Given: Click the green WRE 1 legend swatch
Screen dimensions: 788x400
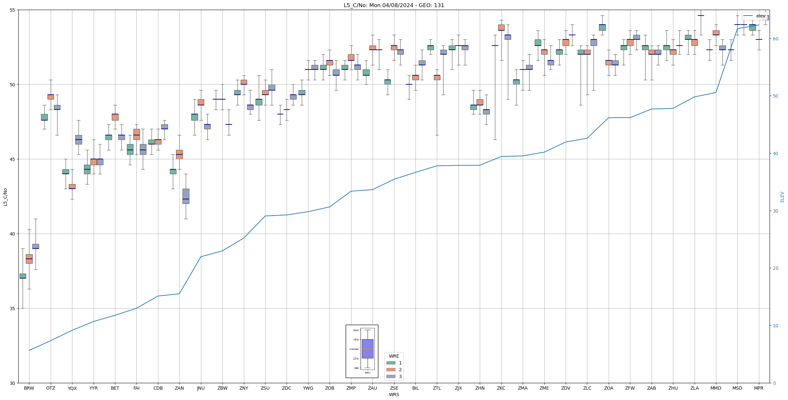Looking at the screenshot, I should 391,363.
